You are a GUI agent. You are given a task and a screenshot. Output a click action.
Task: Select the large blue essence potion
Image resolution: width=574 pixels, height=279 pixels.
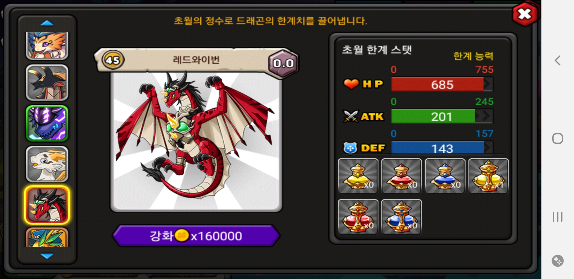[x=402, y=217]
